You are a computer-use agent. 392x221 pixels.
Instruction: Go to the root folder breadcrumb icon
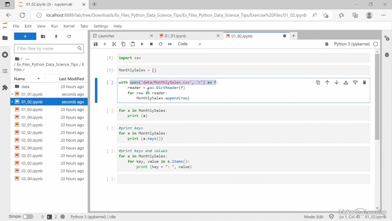tap(17, 59)
